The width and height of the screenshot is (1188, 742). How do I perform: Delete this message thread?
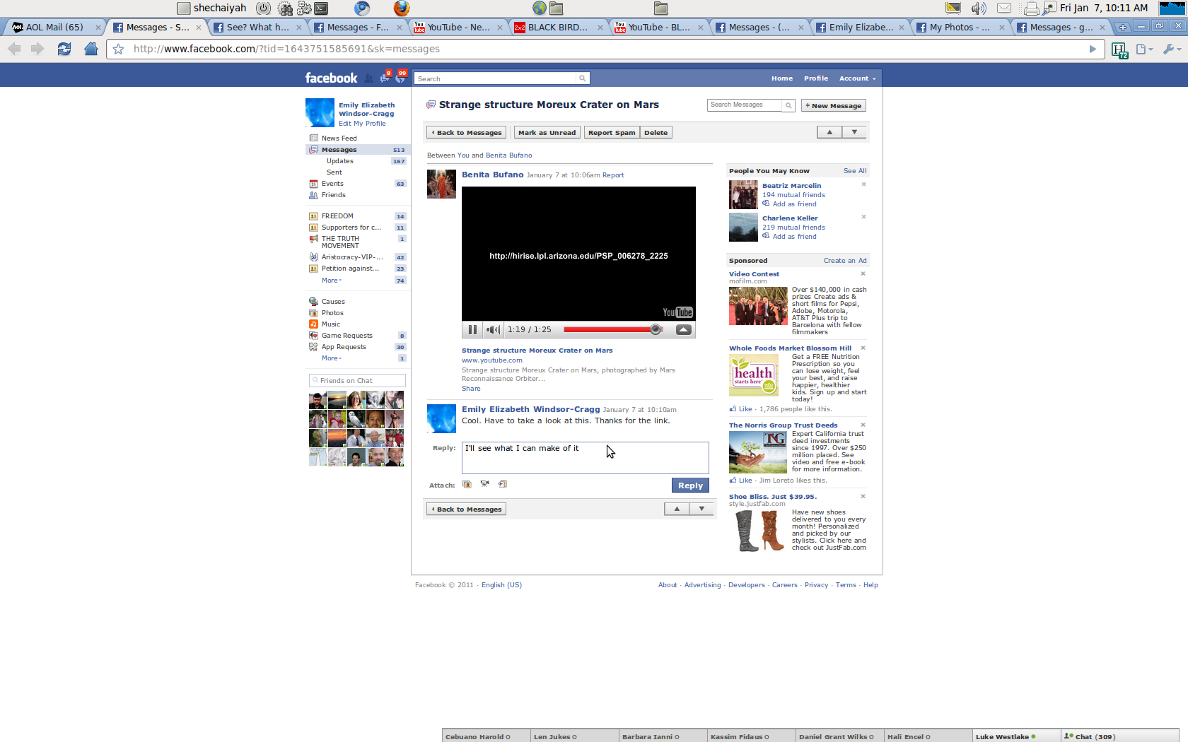click(656, 132)
